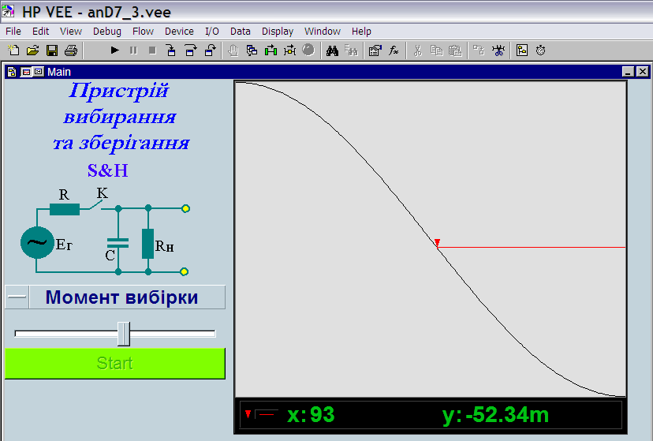This screenshot has height=441, width=653.
Task: Click the Step Over toolbar icon
Action: (191, 50)
